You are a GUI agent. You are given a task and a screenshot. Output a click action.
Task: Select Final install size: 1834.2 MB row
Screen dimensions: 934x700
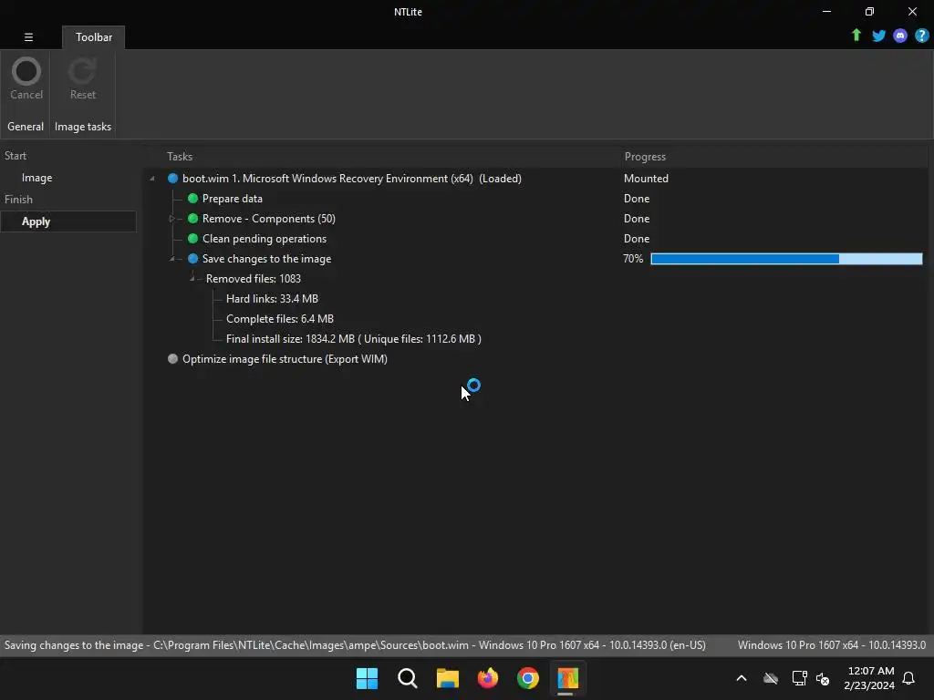coord(354,339)
